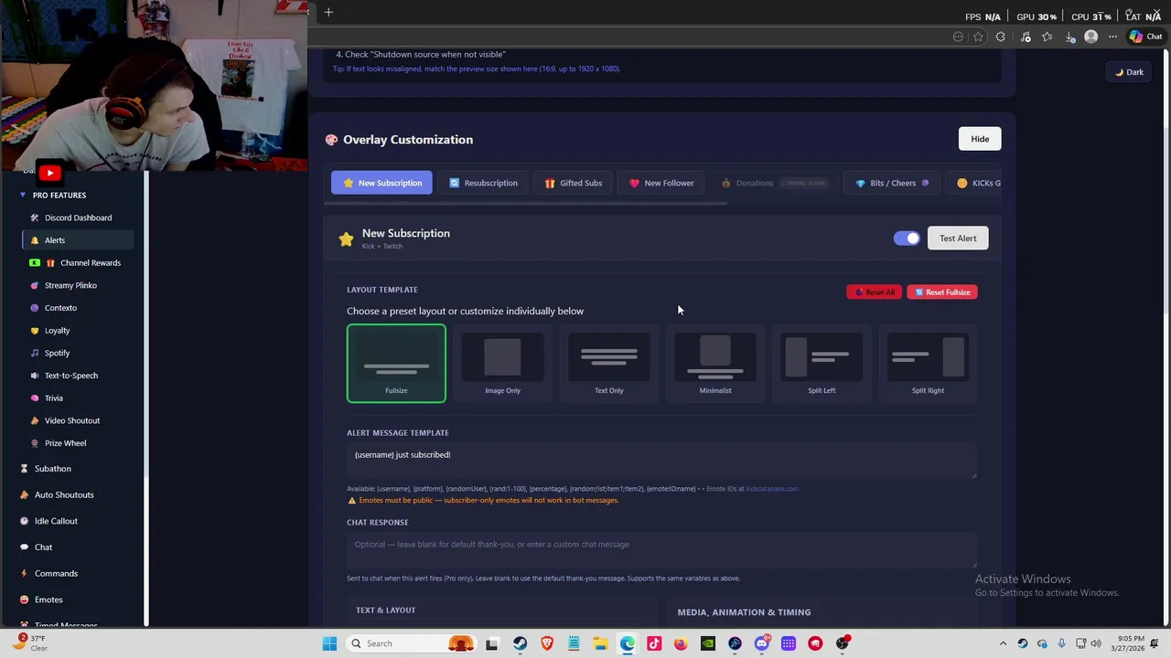This screenshot has height=658, width=1171.
Task: Open browser settings three-dot menu
Action: (1112, 37)
